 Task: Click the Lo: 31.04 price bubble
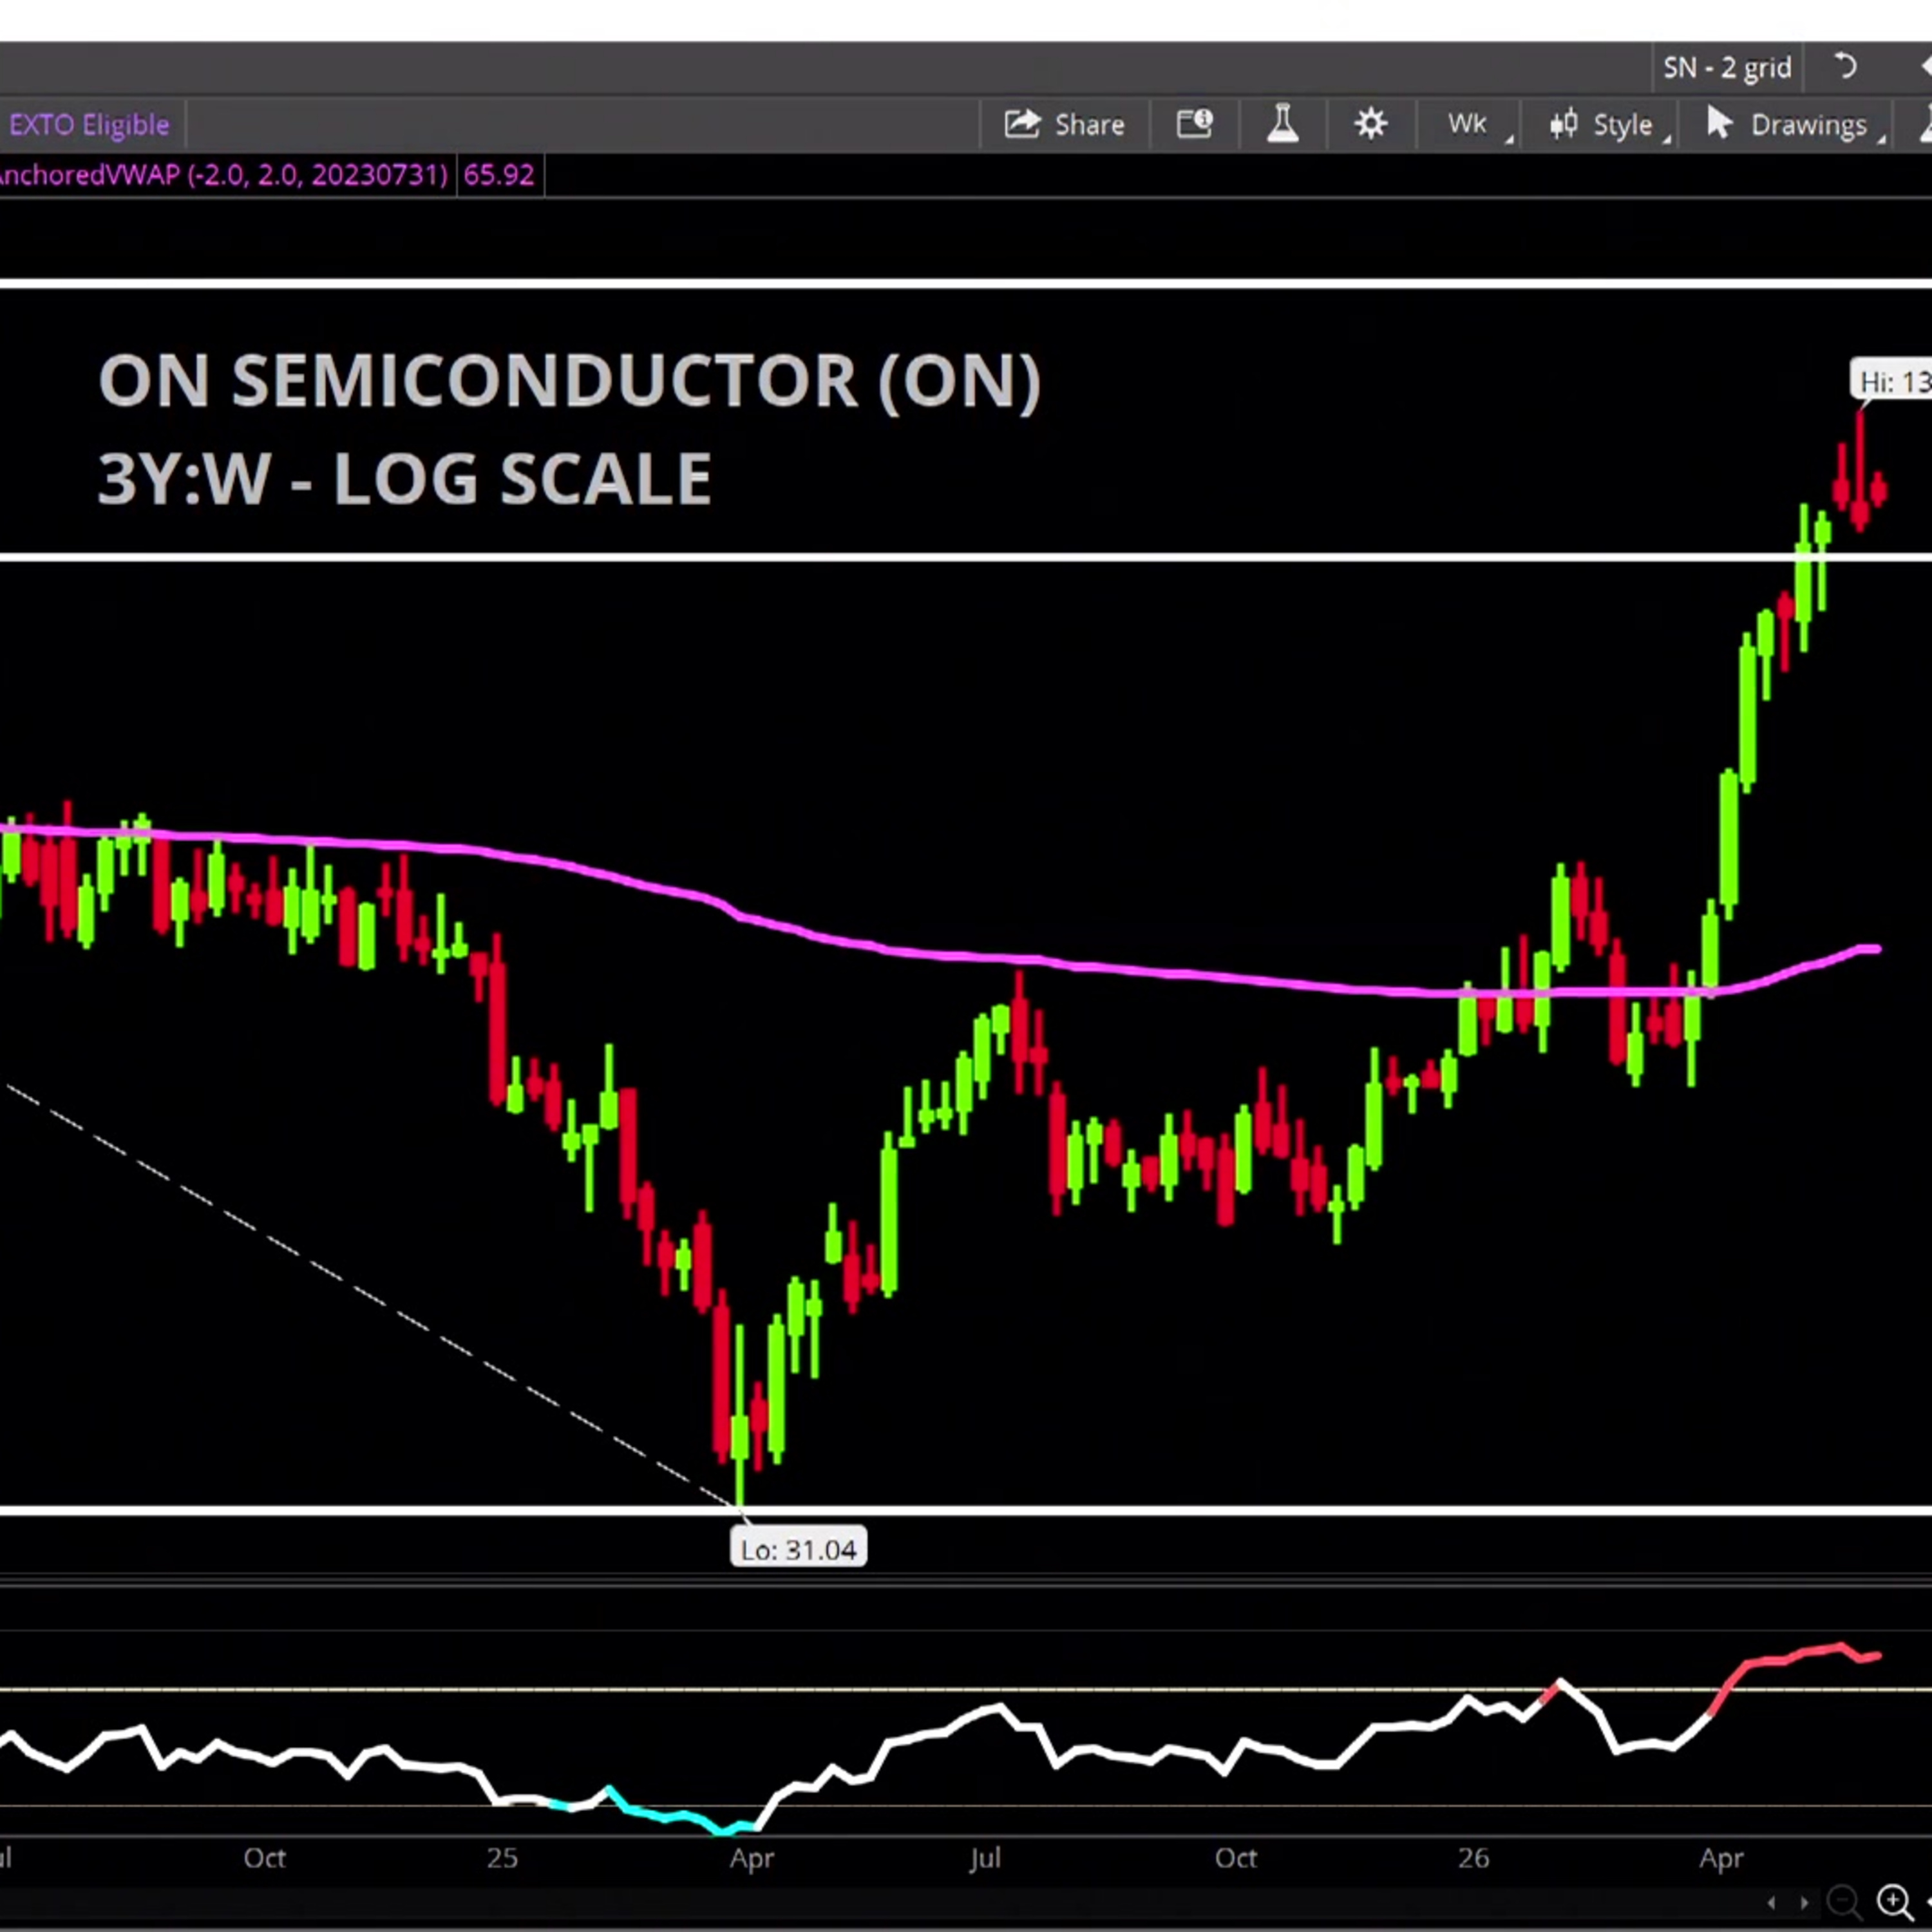(798, 1549)
